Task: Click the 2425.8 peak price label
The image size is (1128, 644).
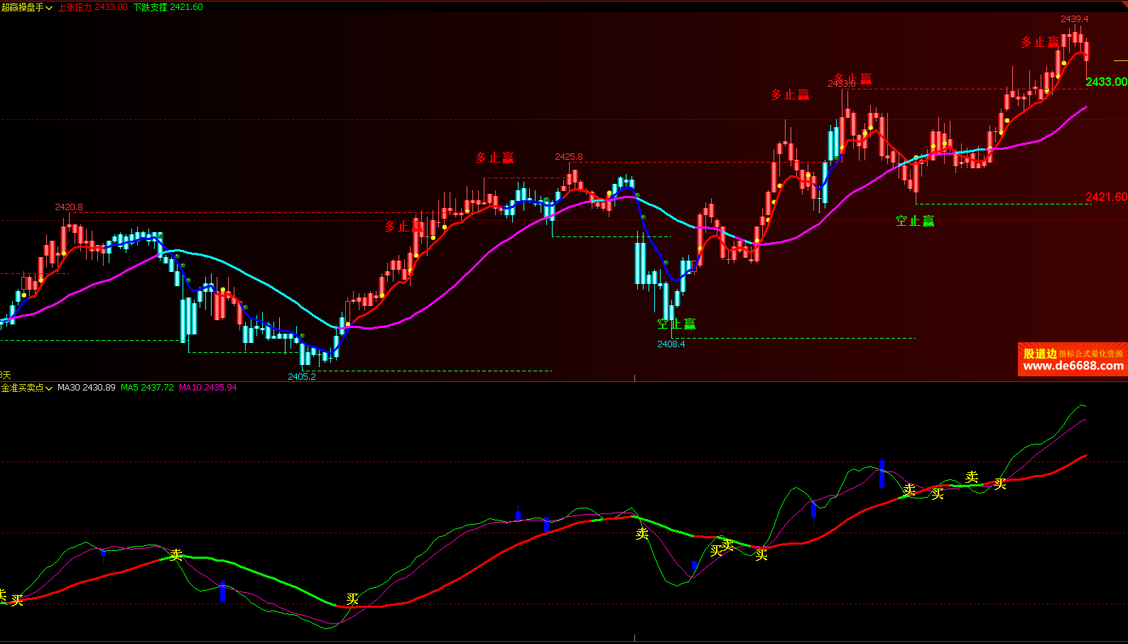Action: point(568,156)
